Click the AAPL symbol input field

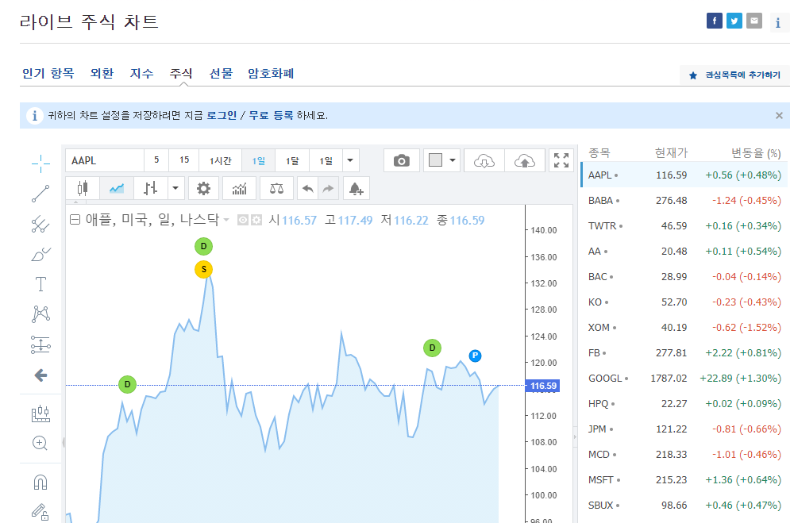coord(105,161)
